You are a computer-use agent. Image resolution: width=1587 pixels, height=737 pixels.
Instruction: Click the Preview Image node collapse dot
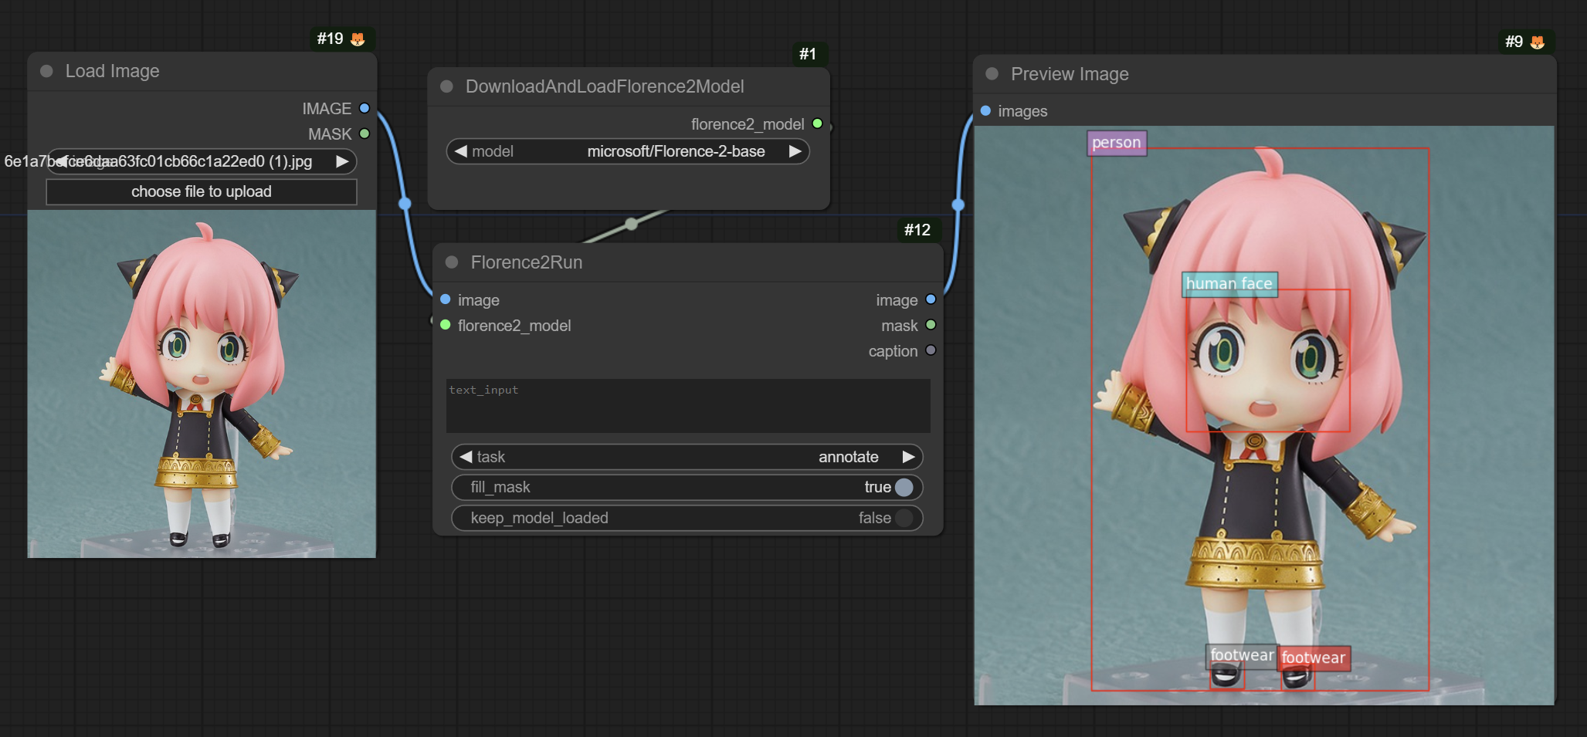click(992, 74)
